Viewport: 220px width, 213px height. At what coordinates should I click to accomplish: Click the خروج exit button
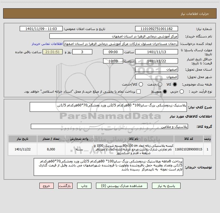pos(47,186)
